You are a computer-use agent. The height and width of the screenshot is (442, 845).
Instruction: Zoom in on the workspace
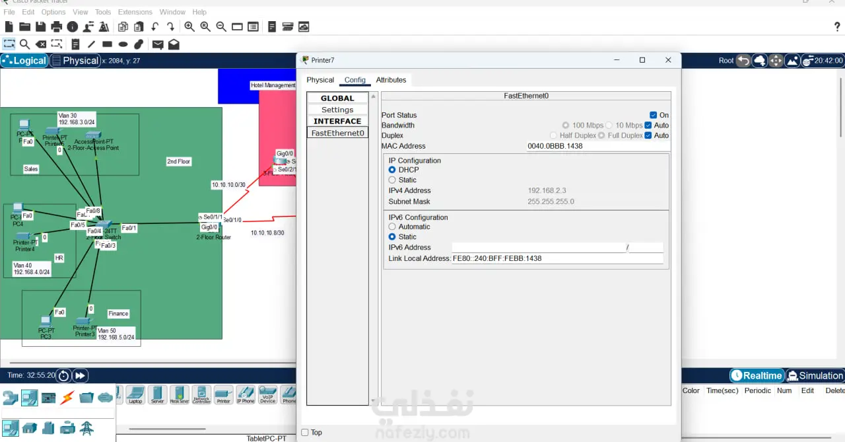click(189, 26)
